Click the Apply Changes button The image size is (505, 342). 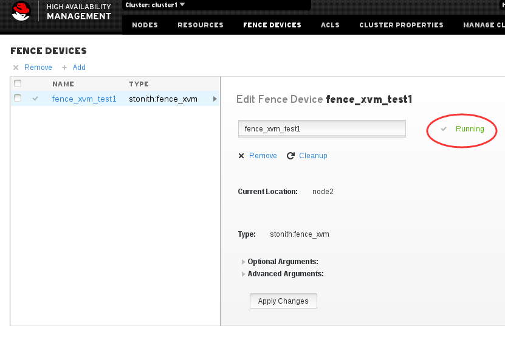tap(283, 301)
